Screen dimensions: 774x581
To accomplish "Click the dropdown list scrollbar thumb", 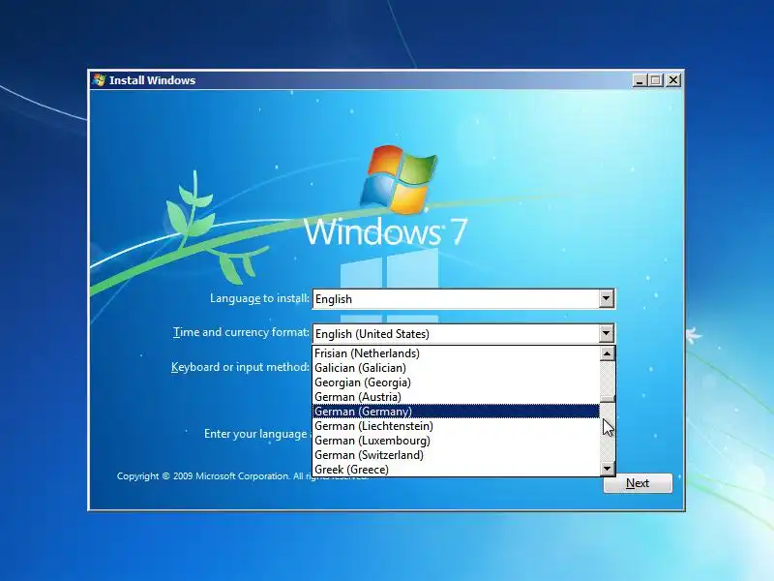I will pos(608,398).
